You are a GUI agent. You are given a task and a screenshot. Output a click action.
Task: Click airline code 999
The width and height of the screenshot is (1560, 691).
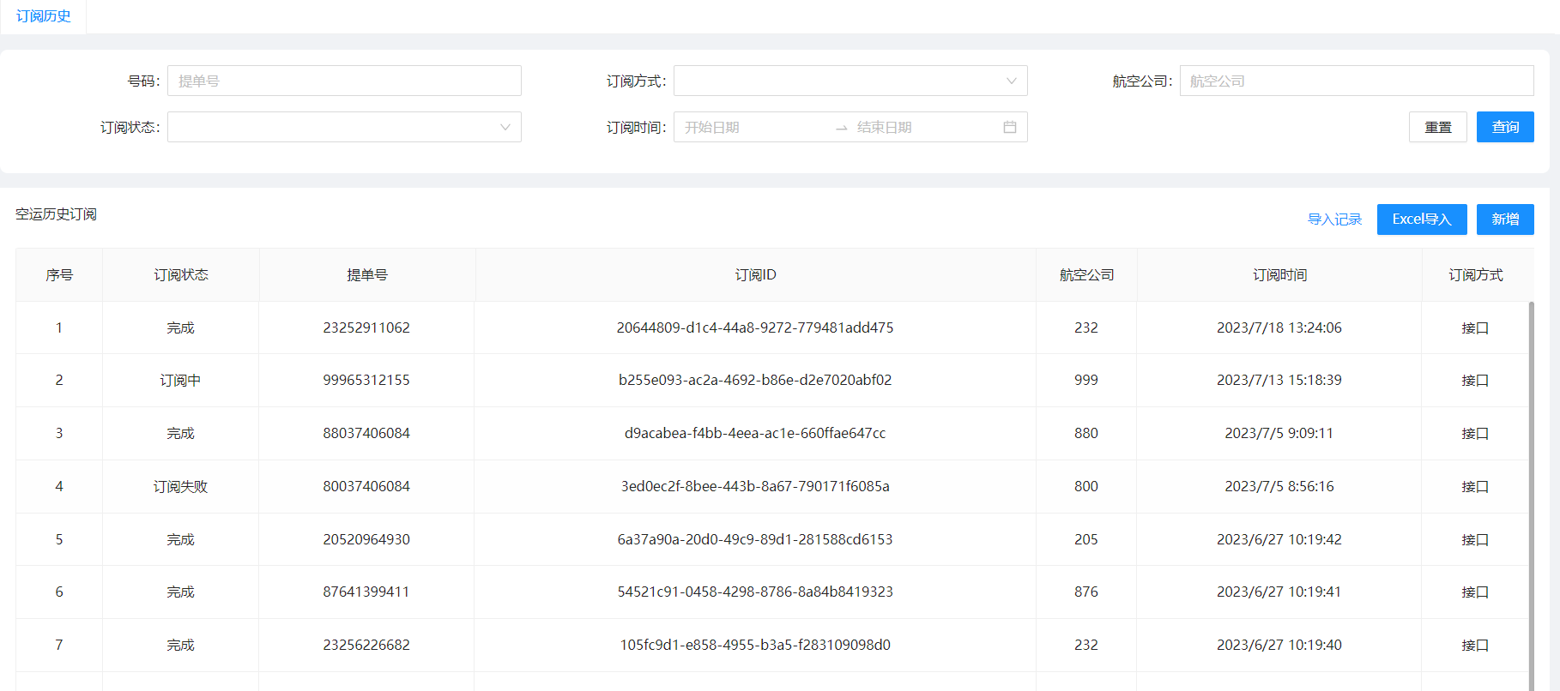pyautogui.click(x=1086, y=380)
